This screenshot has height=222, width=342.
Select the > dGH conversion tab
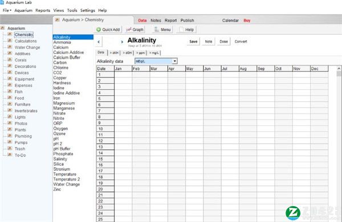tap(127, 53)
